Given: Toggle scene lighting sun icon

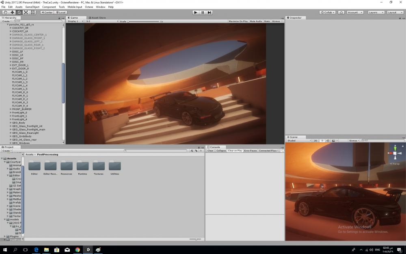Looking at the screenshot, I should (x=322, y=141).
